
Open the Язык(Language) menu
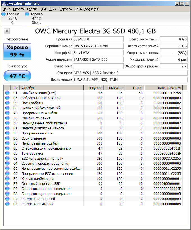pyautogui.click(x=87, y=9)
